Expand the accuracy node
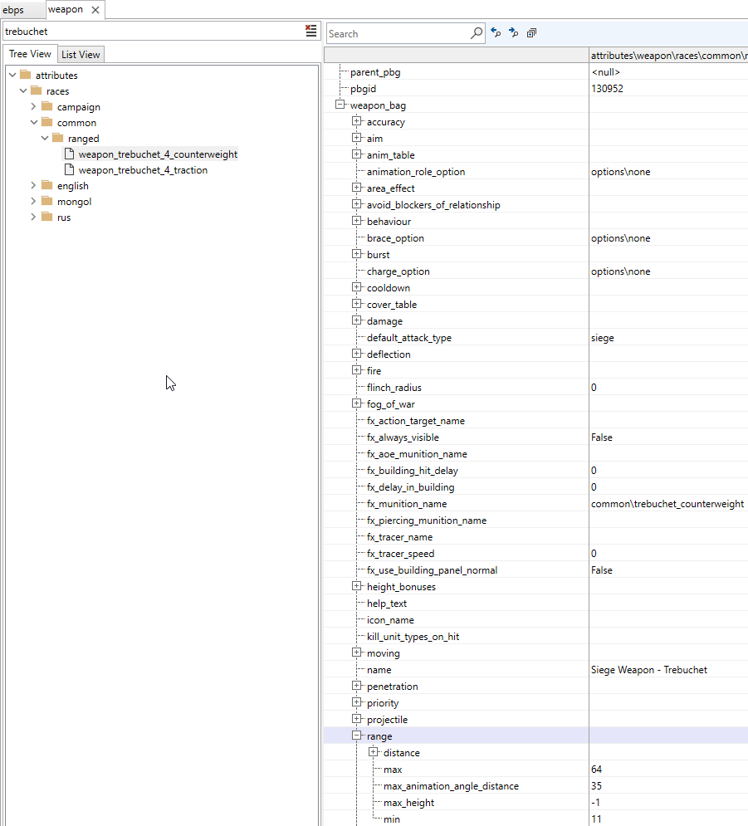 tap(357, 121)
